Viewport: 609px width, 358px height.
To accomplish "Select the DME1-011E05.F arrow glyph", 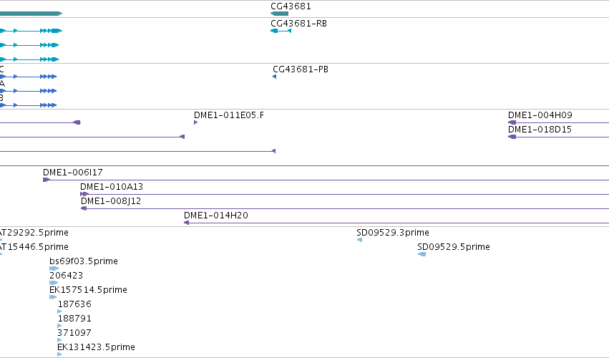I will coord(196,122).
